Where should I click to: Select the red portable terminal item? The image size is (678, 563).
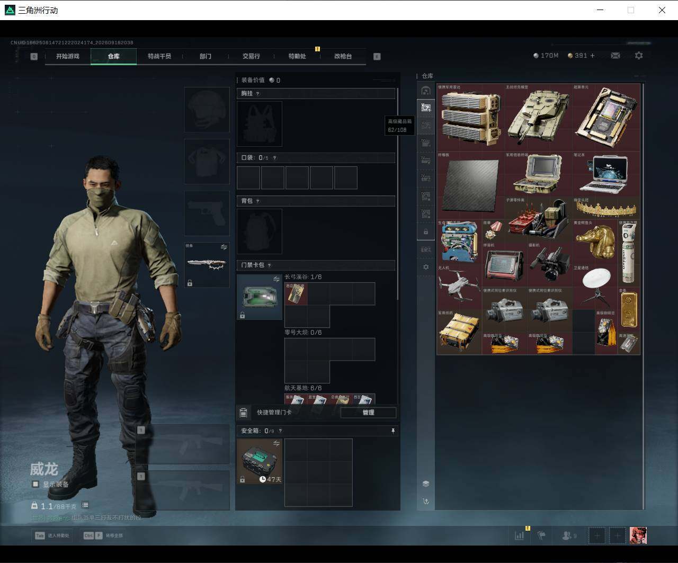tap(504, 264)
